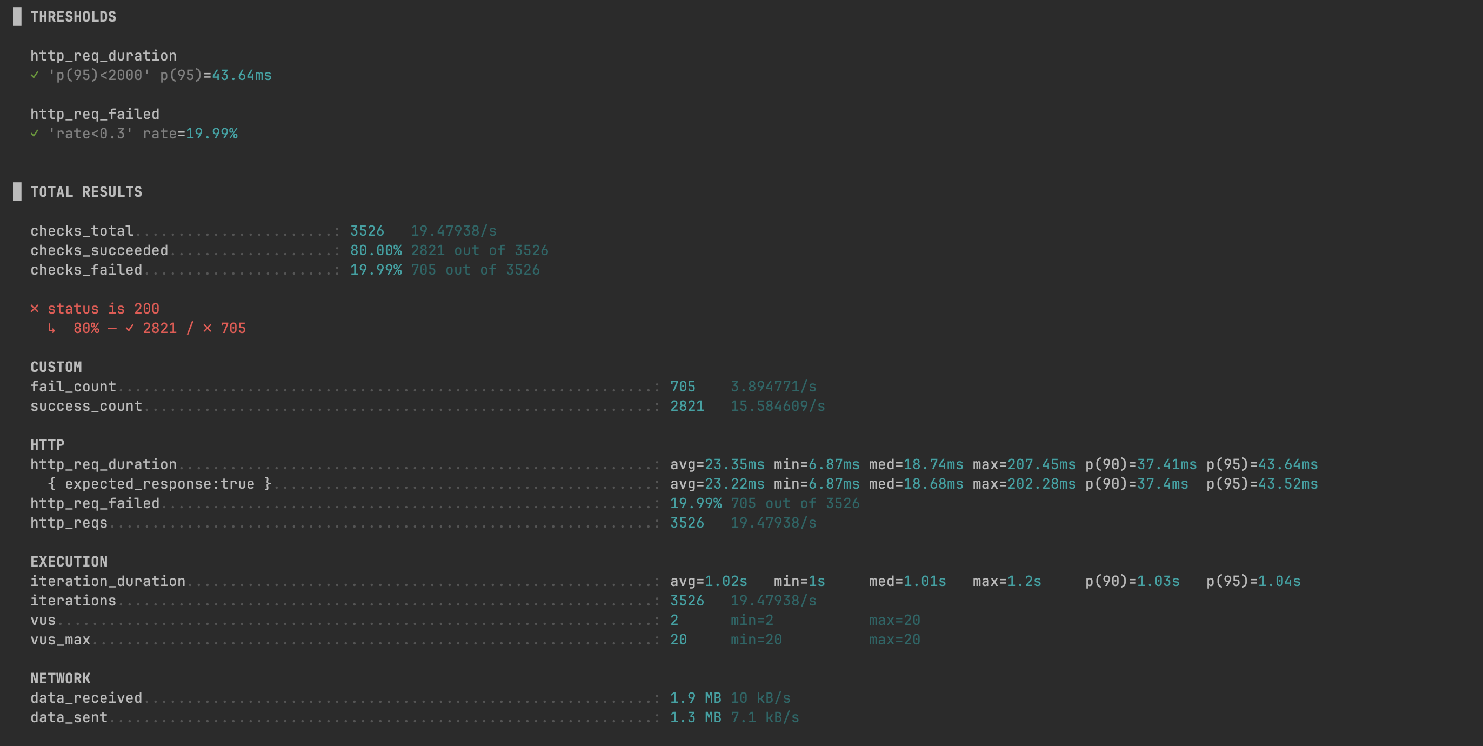Click the NETWORK section label
The height and width of the screenshot is (746, 1483).
pyautogui.click(x=61, y=678)
